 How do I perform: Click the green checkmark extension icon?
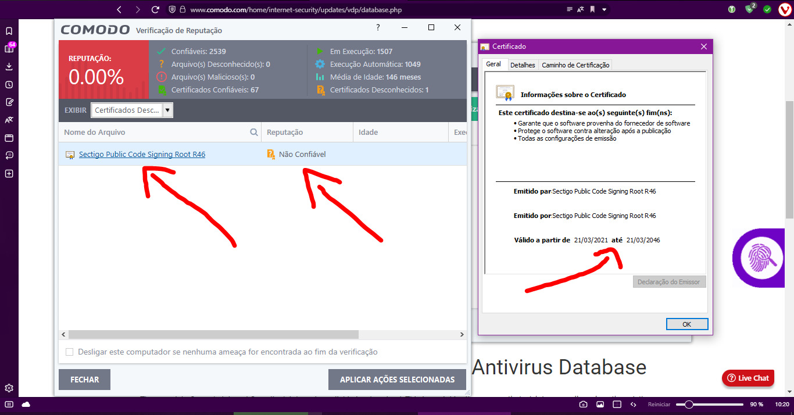tap(767, 9)
